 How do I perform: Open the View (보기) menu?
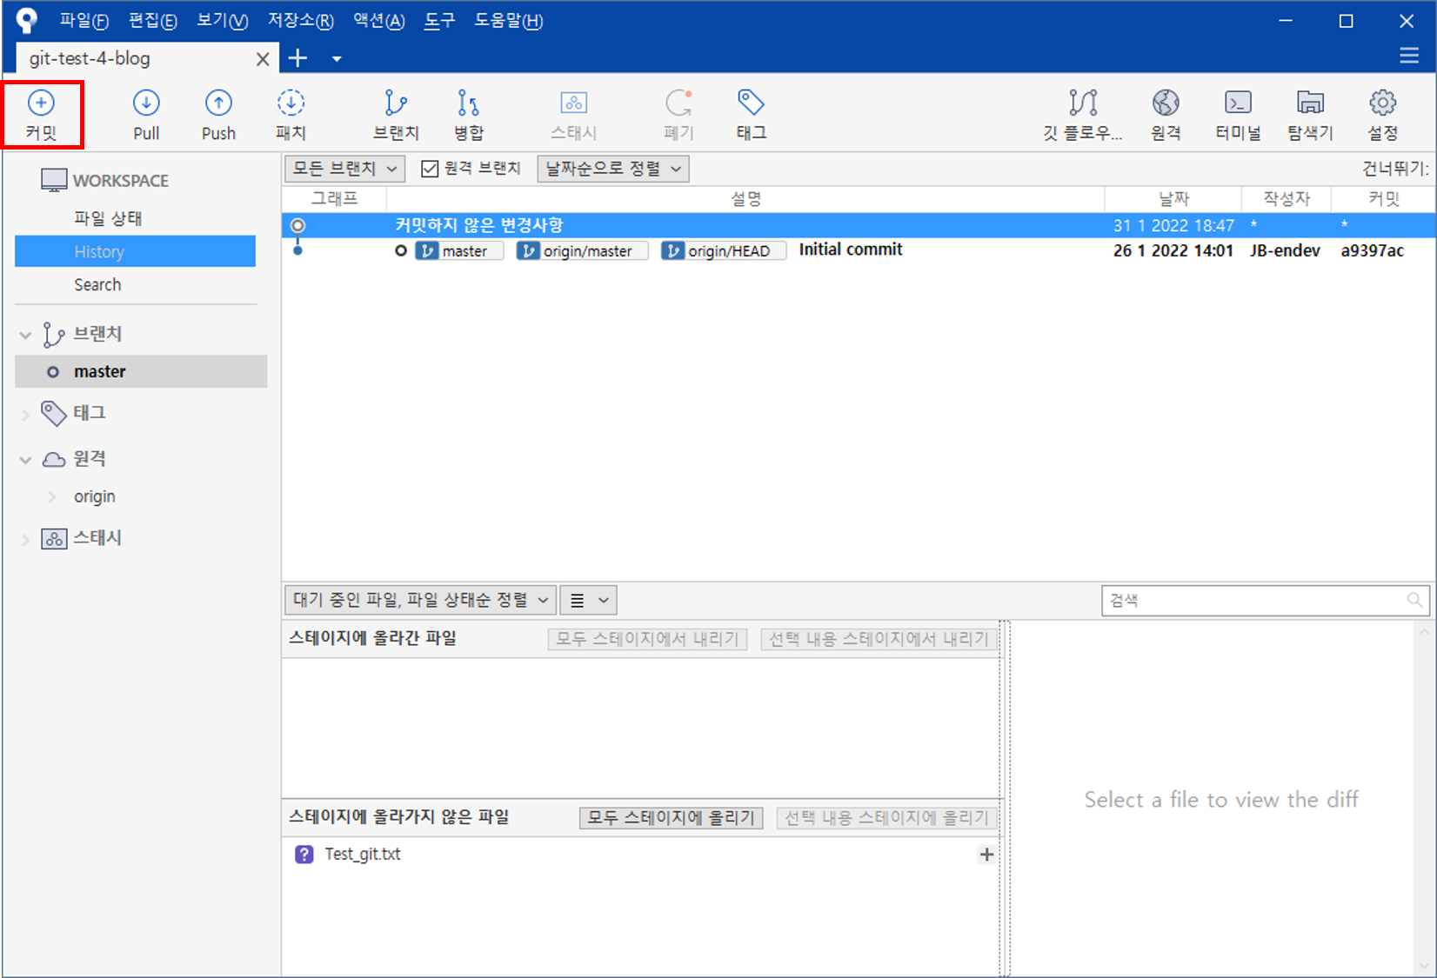point(223,21)
